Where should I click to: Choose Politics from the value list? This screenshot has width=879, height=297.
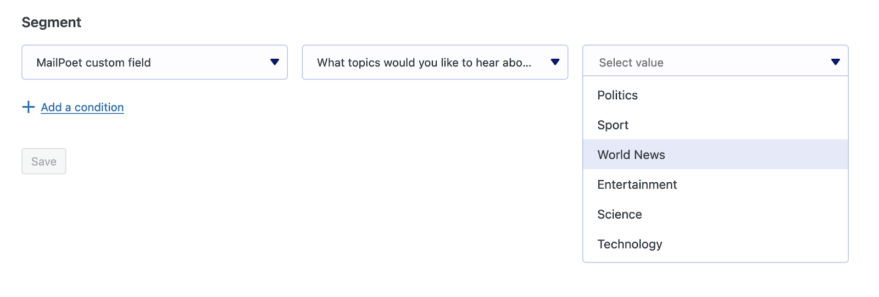[617, 96]
